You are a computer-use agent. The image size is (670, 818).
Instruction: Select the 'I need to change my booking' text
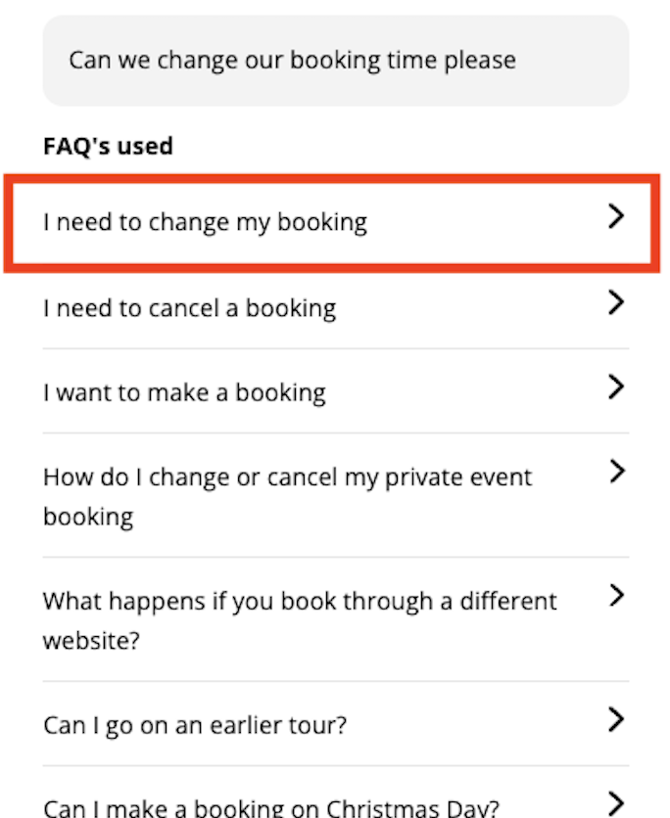[x=206, y=223]
